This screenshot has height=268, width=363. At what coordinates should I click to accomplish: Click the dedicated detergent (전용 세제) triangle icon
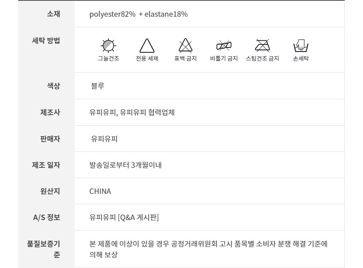[147, 46]
